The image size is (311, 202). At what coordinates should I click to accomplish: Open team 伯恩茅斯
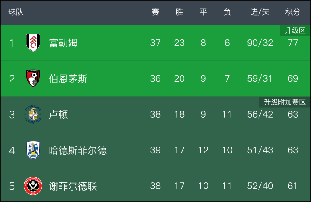(68, 79)
